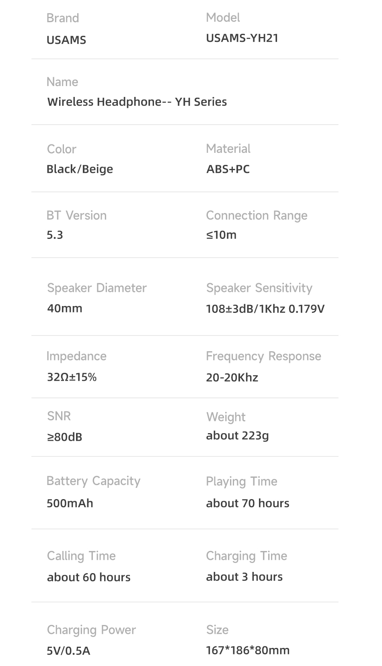The height and width of the screenshot is (666, 382).
Task: Click the BT Version value 5.3
Action: tap(55, 235)
